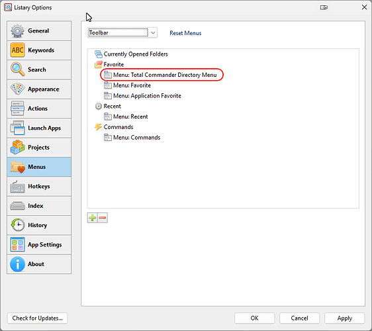Click the Search magnifier icon

pyautogui.click(x=17, y=70)
